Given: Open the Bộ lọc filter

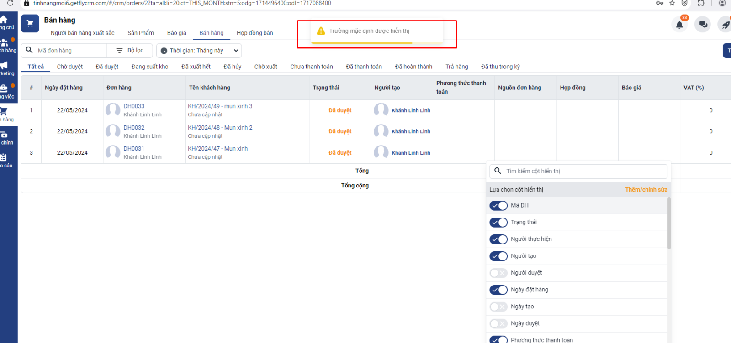Looking at the screenshot, I should (x=130, y=51).
